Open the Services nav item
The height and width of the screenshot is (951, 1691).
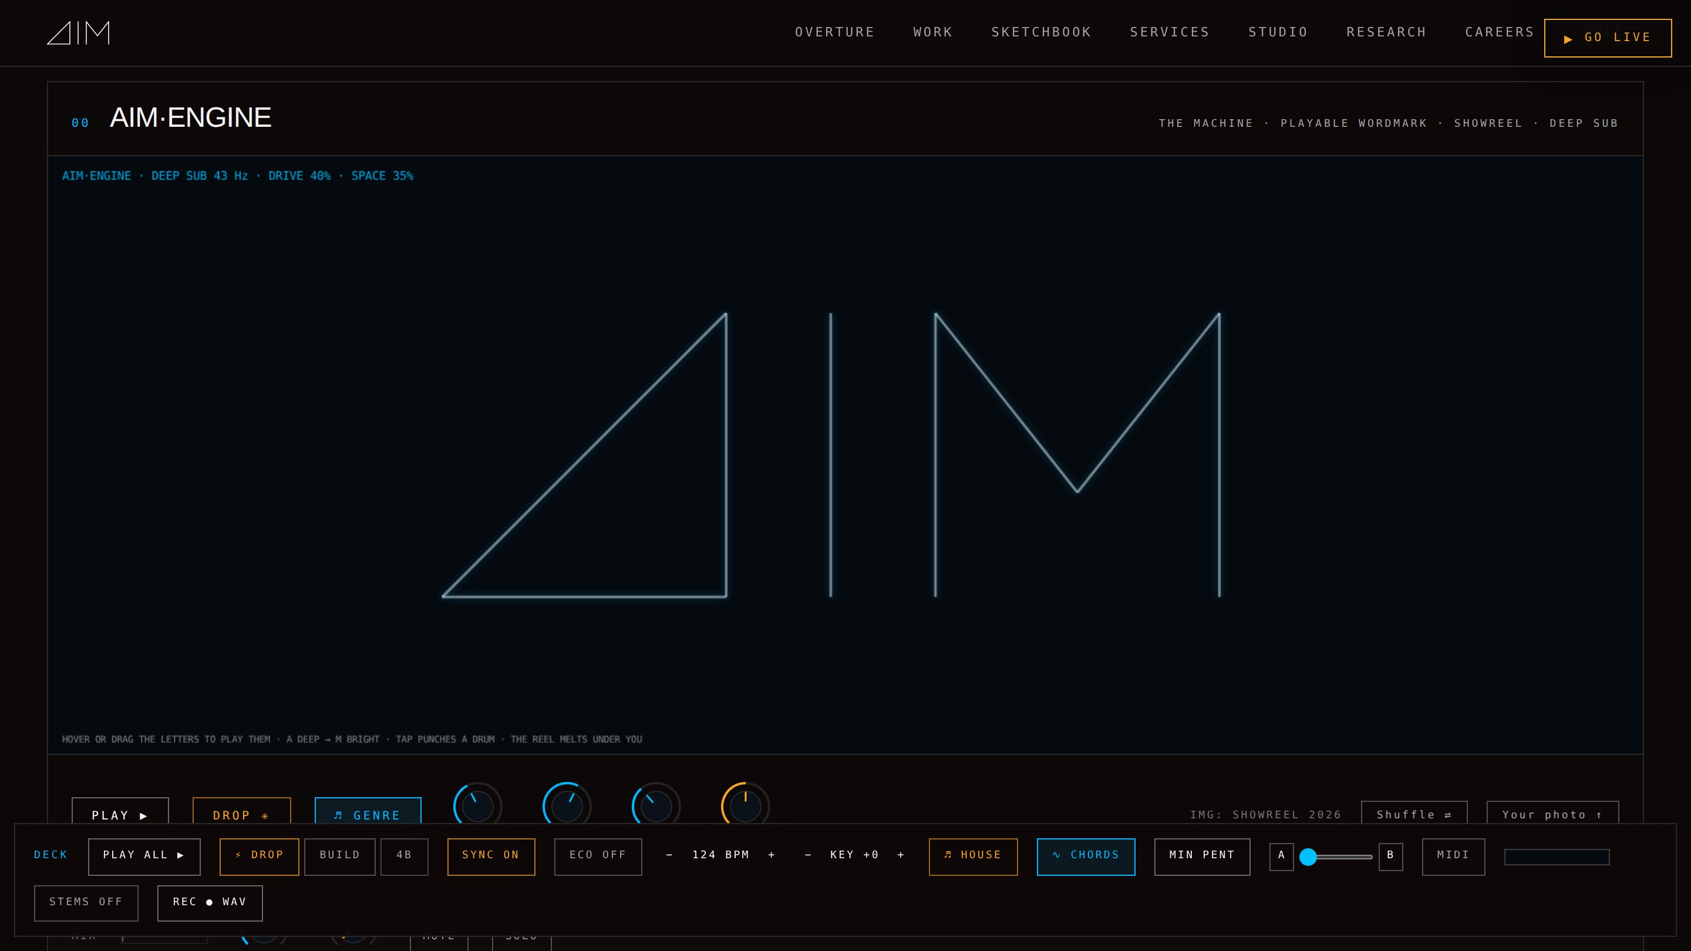pos(1169,32)
